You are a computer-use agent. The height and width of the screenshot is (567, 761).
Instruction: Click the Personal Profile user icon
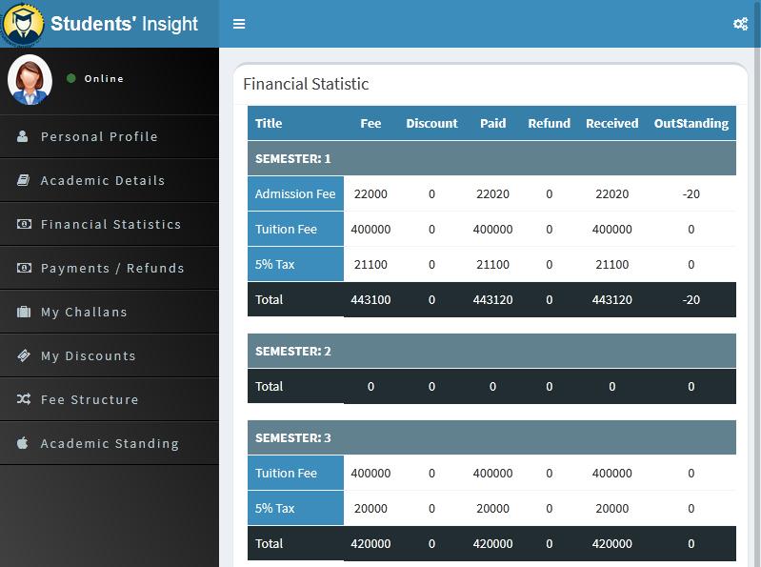pos(22,136)
